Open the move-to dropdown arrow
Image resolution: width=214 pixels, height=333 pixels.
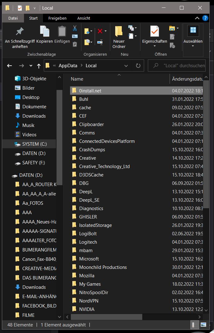tap(91, 31)
